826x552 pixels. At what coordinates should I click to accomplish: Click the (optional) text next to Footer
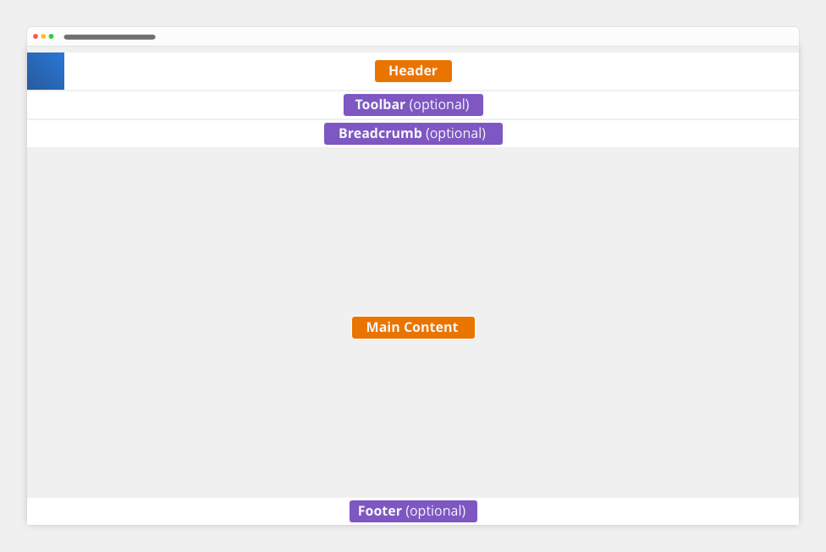click(436, 511)
